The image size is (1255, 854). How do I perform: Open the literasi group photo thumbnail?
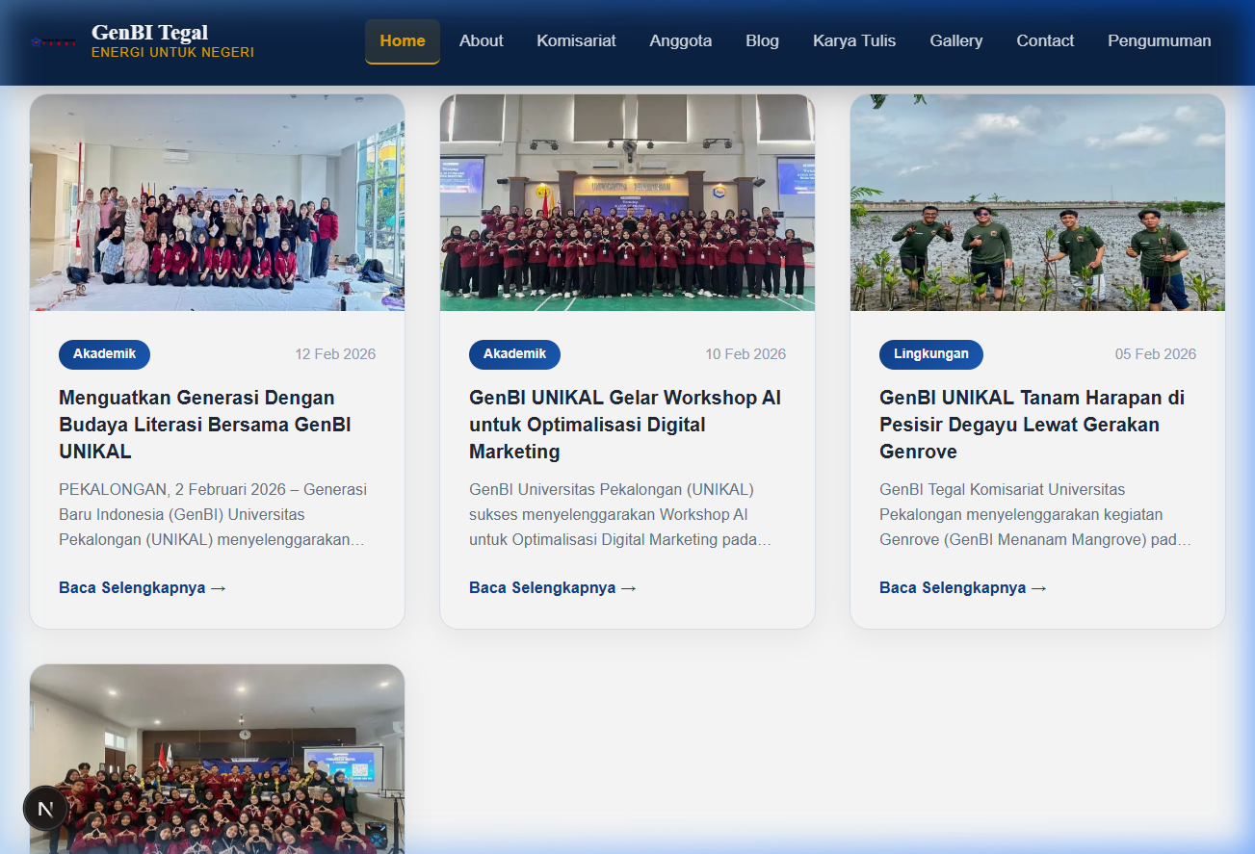coord(218,202)
